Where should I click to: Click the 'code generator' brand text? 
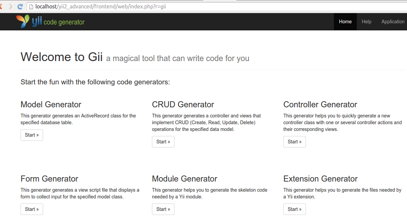click(x=64, y=22)
